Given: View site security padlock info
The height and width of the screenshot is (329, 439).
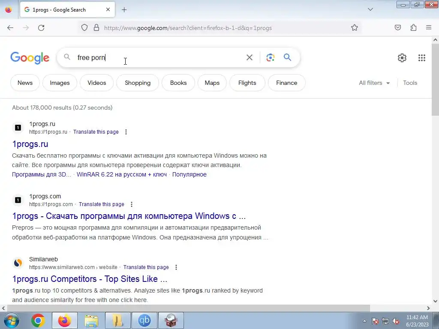Looking at the screenshot, I should click(96, 28).
